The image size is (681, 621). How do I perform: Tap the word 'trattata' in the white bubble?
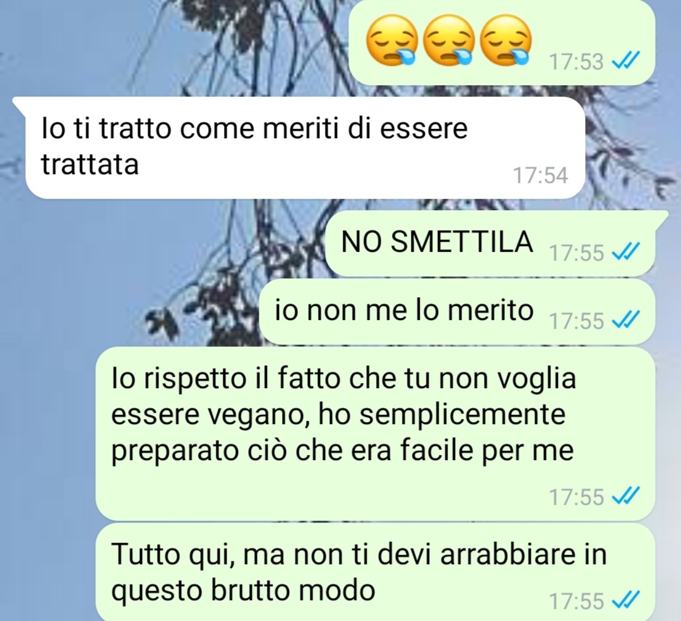[90, 164]
